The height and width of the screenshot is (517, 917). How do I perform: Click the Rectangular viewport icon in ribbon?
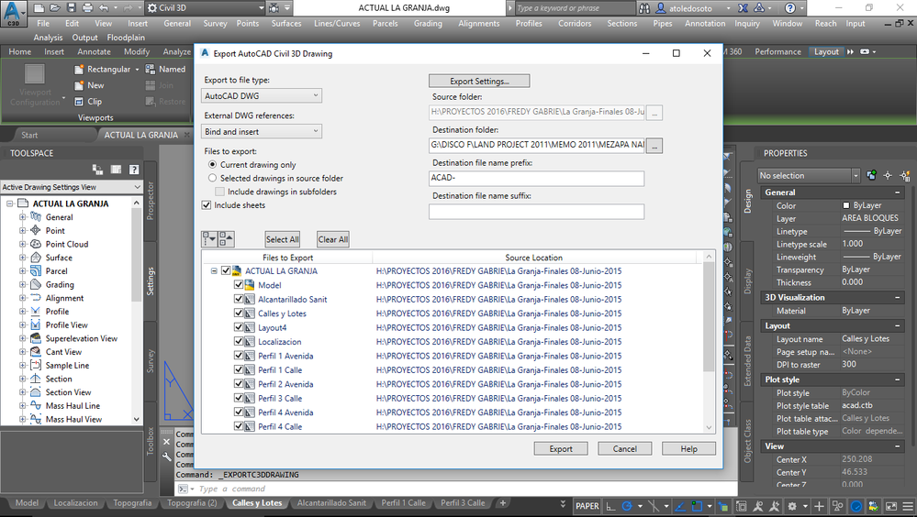(x=79, y=69)
